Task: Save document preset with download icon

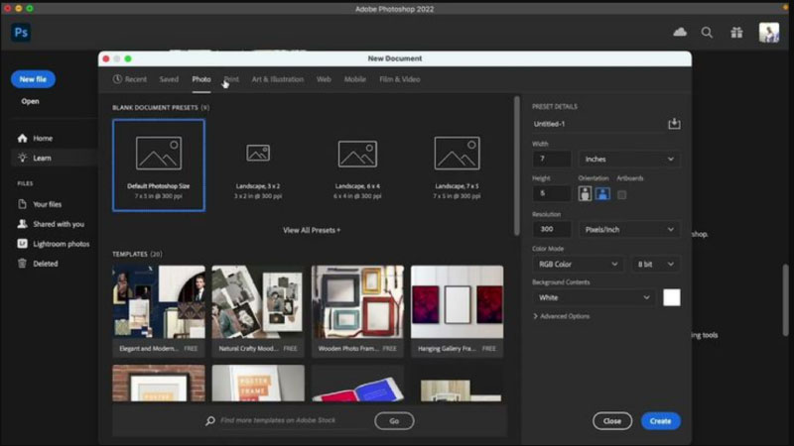Action: click(674, 124)
